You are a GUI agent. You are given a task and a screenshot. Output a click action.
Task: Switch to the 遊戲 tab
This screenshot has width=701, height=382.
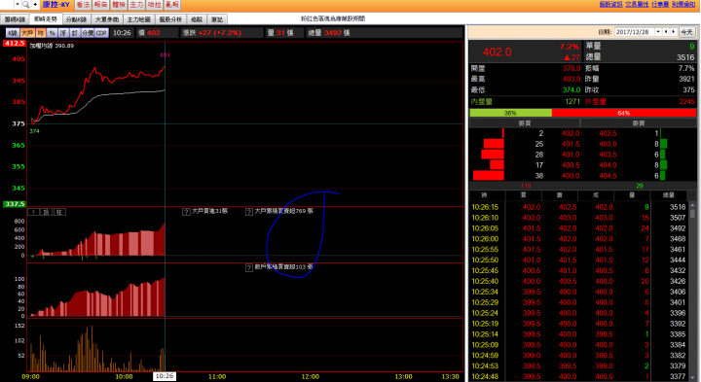click(197, 19)
